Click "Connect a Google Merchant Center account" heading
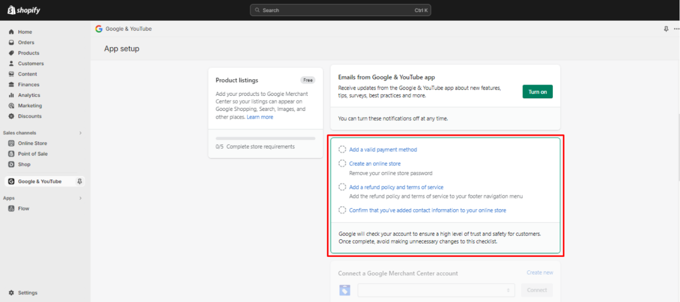The width and height of the screenshot is (680, 302). [398, 273]
